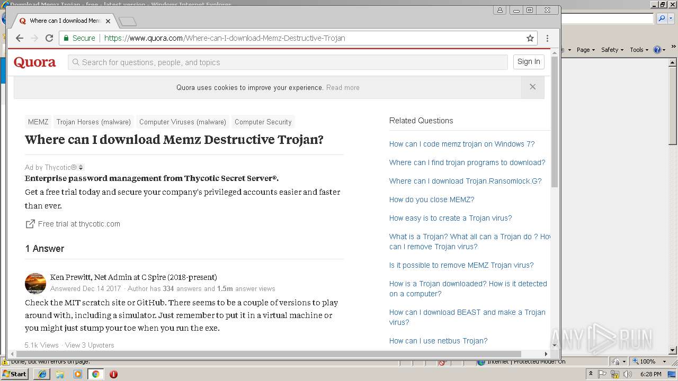Click the Action Center flag tray icon
The width and height of the screenshot is (678, 381).
tap(602, 374)
